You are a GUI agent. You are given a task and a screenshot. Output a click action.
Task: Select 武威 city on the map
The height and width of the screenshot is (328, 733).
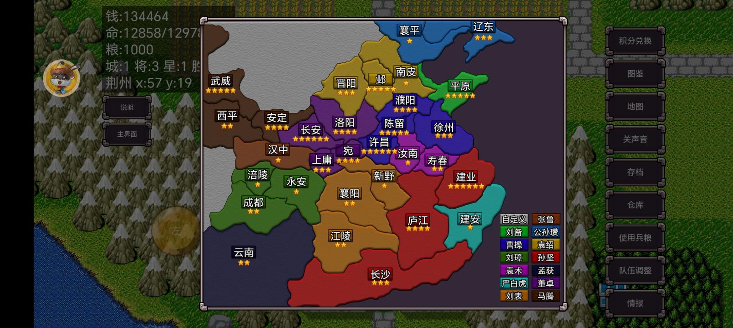[x=220, y=81]
